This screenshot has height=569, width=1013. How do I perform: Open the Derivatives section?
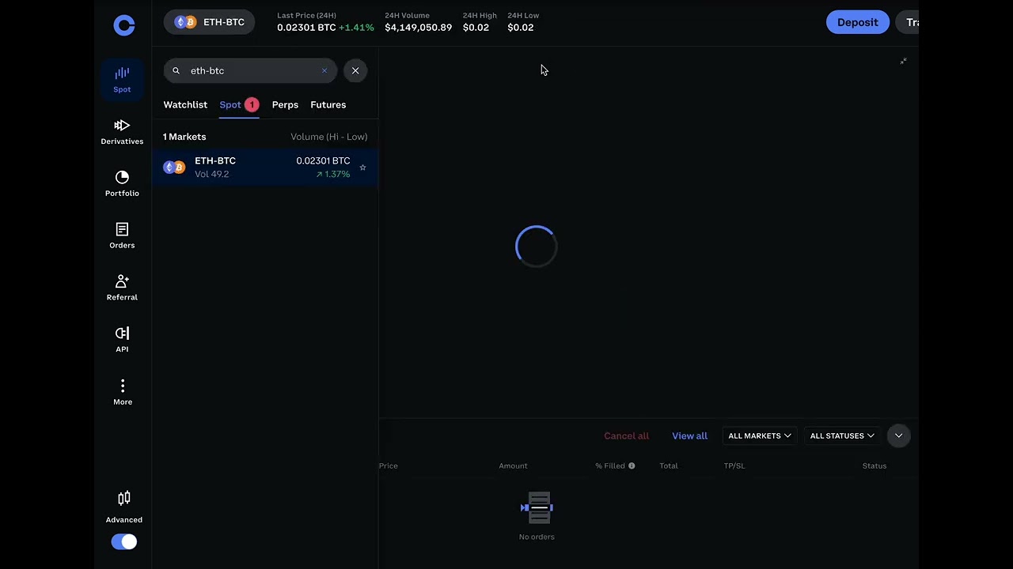[122, 132]
